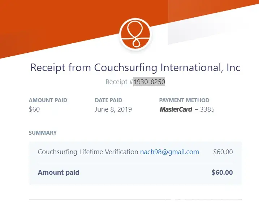This screenshot has width=259, height=213.
Task: Select the highlighted receipt number 1930-8250
Action: point(149,82)
